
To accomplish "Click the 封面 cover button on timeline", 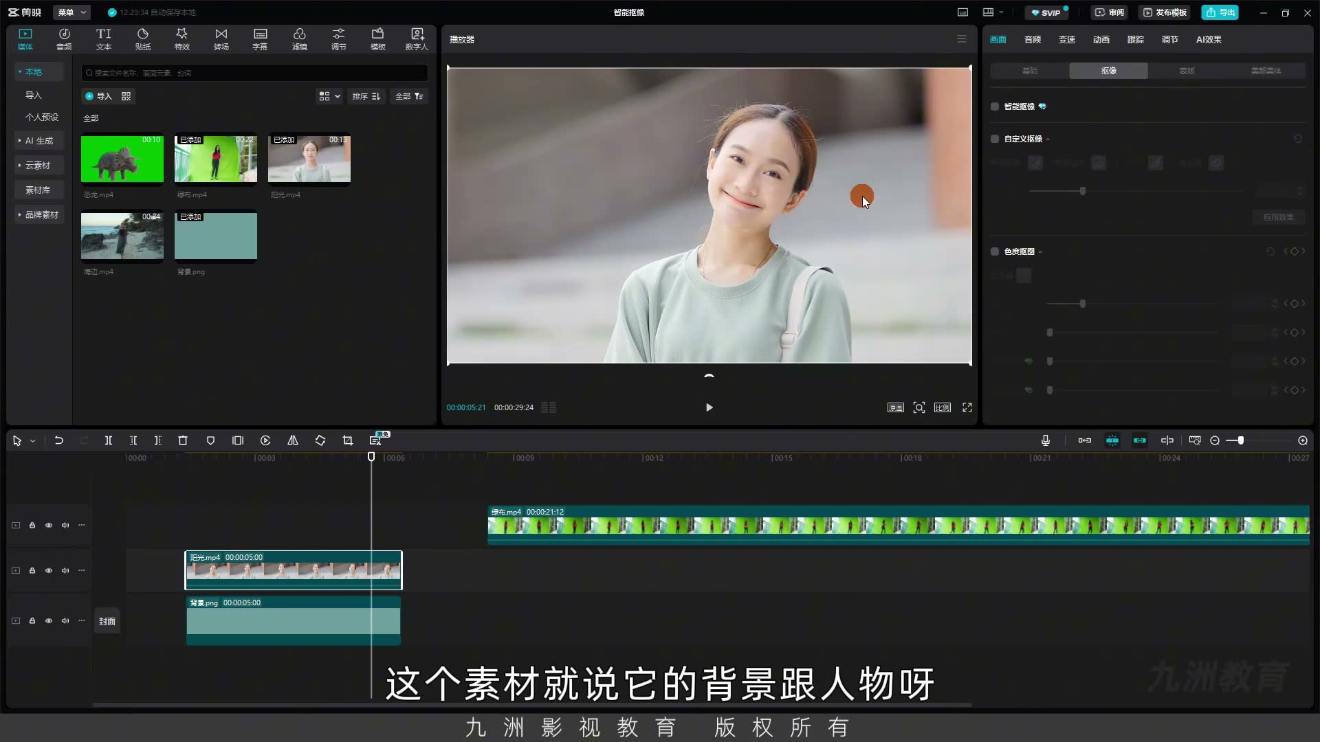I will (x=107, y=621).
